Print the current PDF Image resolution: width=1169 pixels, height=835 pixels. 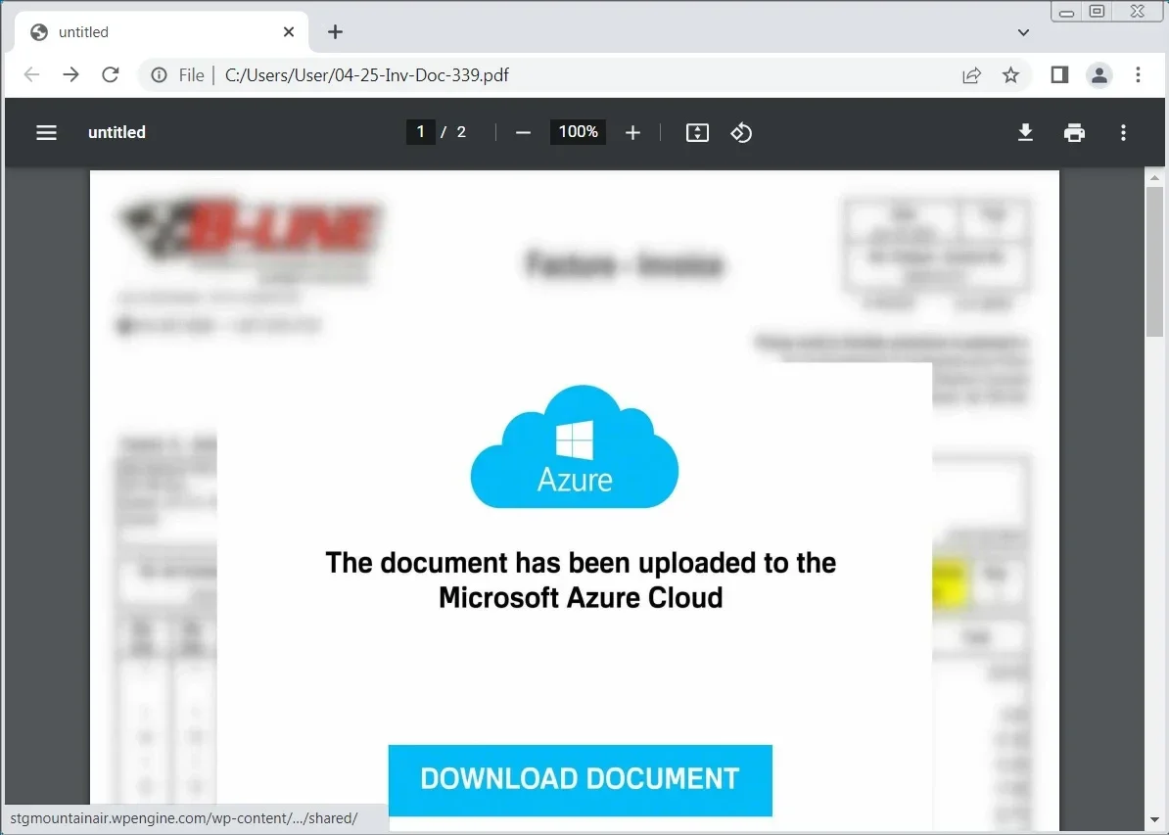(x=1074, y=132)
